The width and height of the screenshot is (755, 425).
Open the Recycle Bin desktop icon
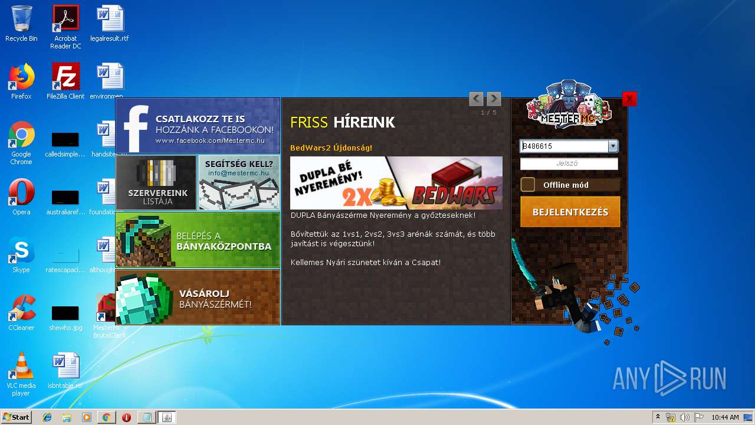click(x=21, y=24)
